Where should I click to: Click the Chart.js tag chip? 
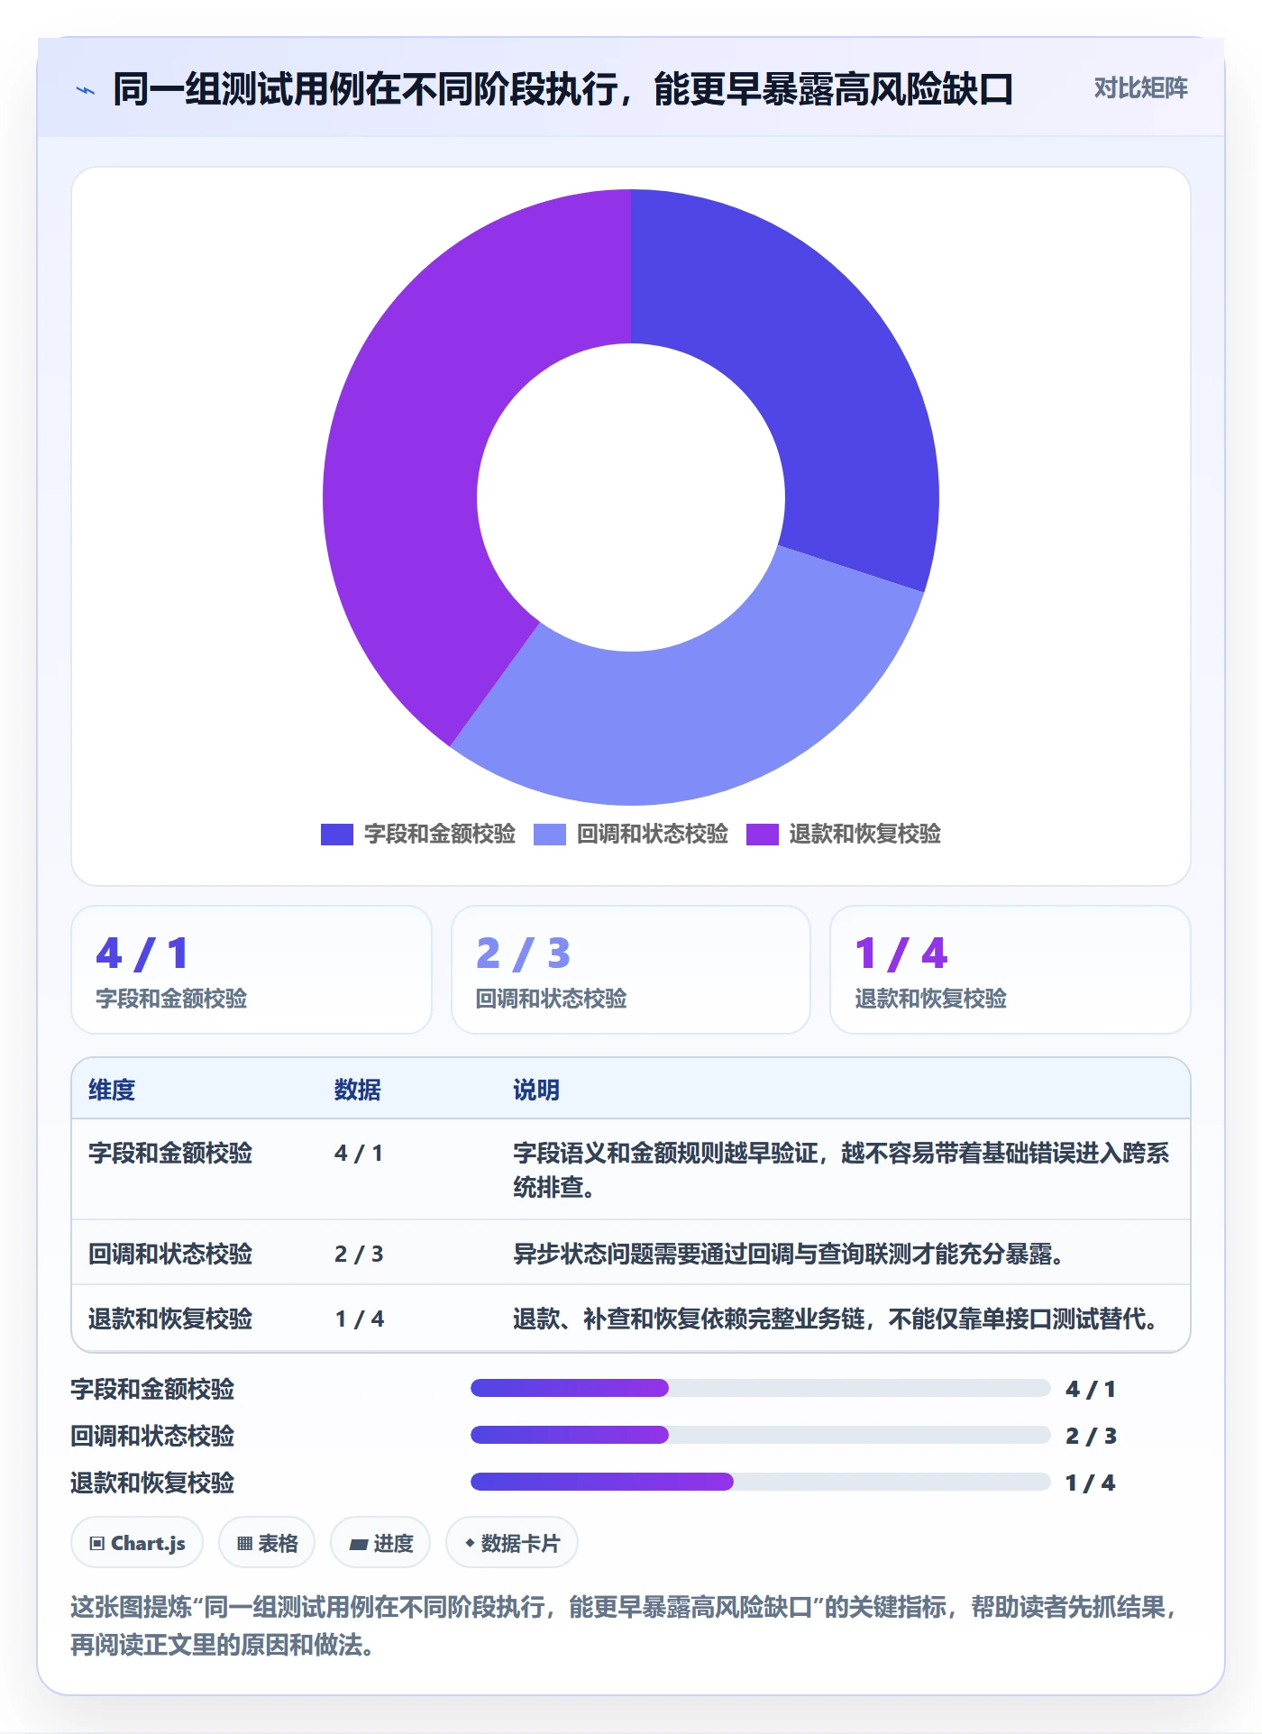coord(137,1543)
